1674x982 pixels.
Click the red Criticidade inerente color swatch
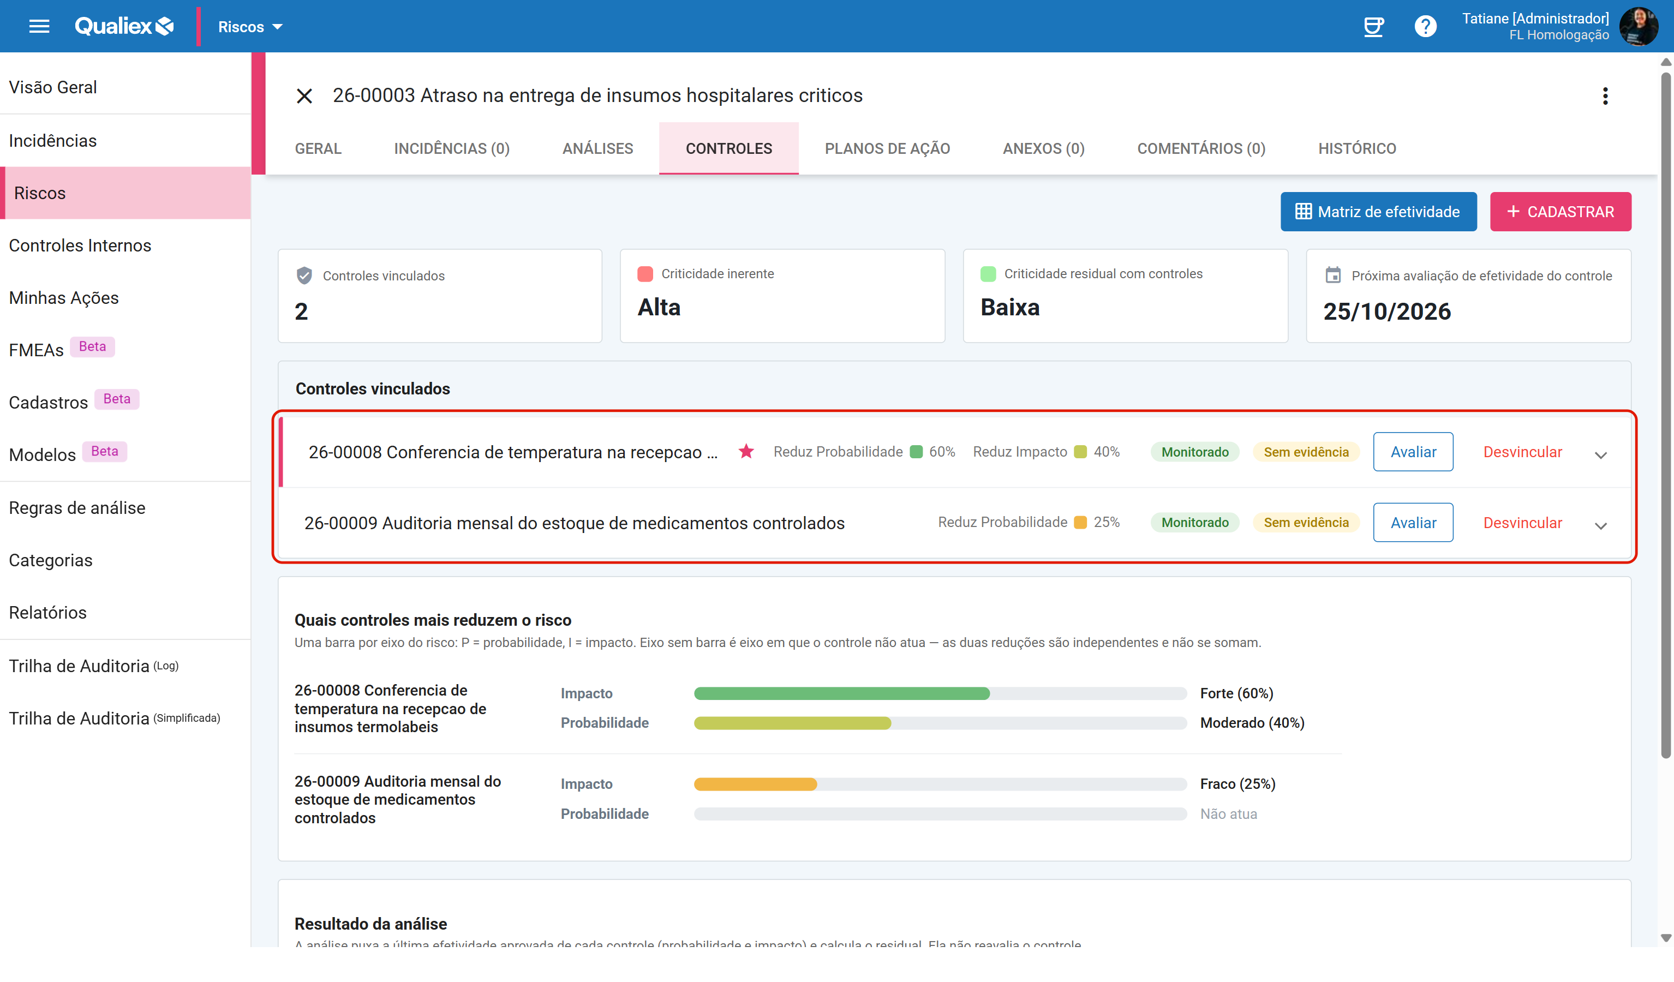pos(645,274)
